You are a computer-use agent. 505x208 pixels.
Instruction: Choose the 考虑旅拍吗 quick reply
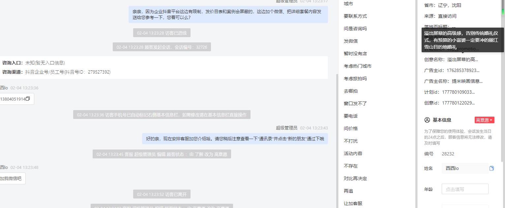point(355,79)
